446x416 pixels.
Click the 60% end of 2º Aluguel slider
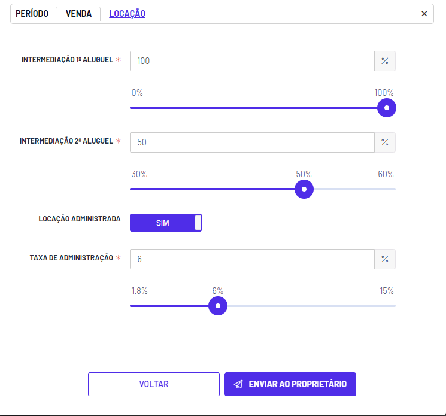click(386, 174)
